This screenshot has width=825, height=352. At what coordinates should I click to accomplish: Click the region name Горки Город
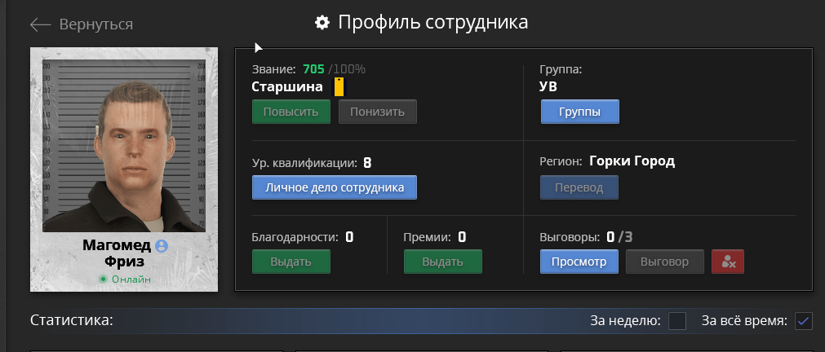pyautogui.click(x=632, y=161)
